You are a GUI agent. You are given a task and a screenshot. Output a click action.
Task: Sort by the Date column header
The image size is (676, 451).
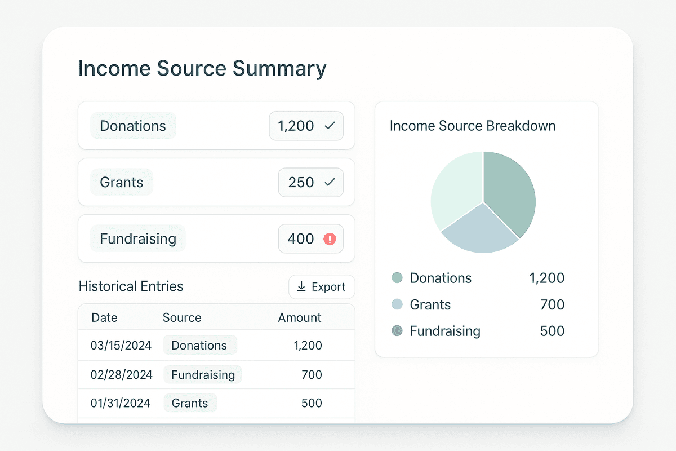pyautogui.click(x=105, y=317)
